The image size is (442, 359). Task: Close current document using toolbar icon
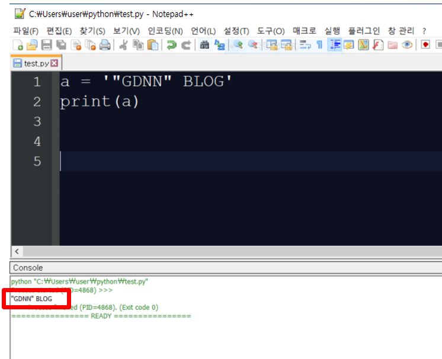(x=76, y=45)
